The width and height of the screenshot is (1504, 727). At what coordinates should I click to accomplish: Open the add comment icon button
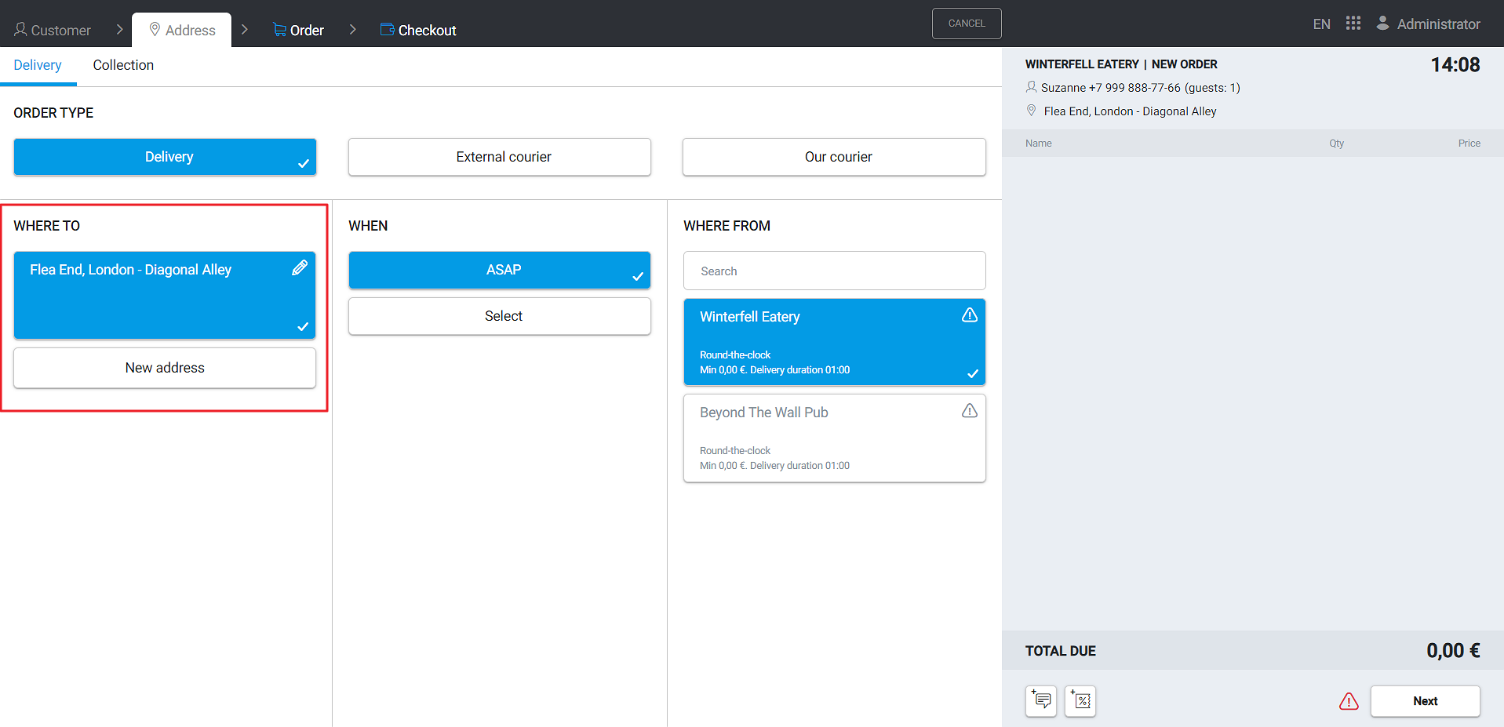coord(1041,701)
